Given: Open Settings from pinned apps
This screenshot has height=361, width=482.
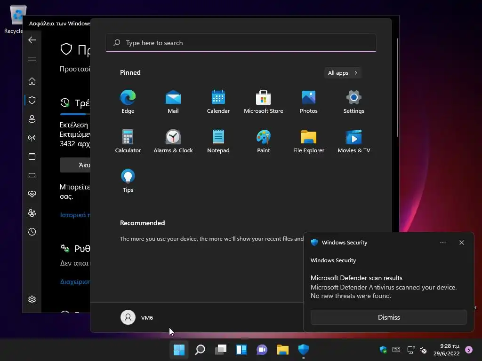Looking at the screenshot, I should 354,102.
